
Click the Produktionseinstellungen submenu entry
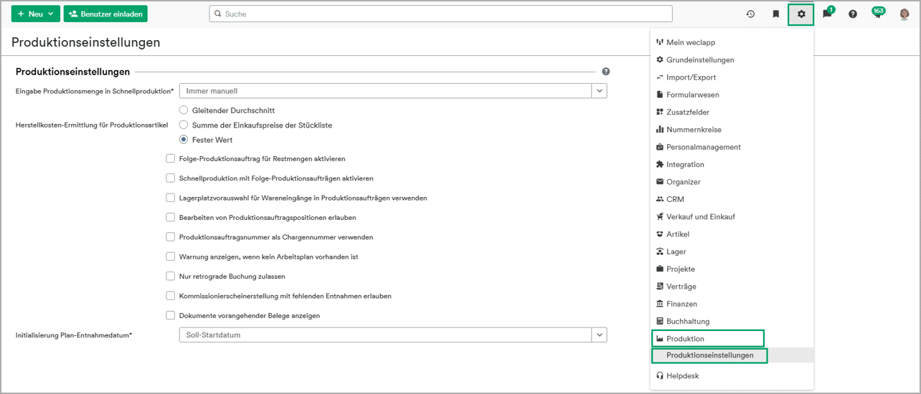(709, 355)
